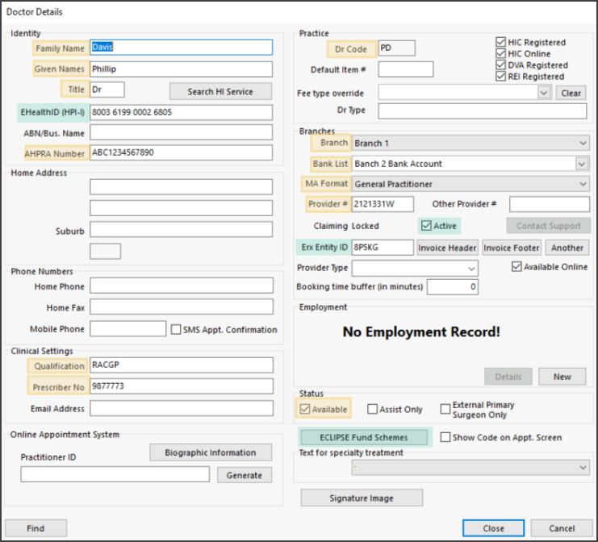This screenshot has height=542, width=598.
Task: Check the Assist Only option
Action: pyautogui.click(x=372, y=409)
